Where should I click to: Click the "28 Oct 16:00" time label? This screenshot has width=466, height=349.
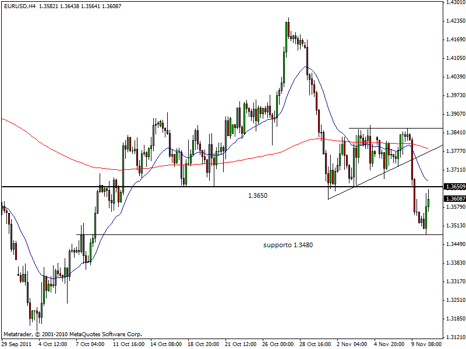pyautogui.click(x=316, y=344)
